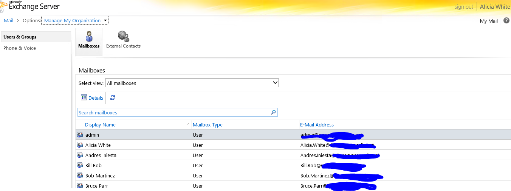
Task: Open the Mailboxes section icon
Action: pos(89,37)
